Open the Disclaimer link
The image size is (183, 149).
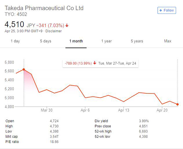pyautogui.click(x=53, y=31)
